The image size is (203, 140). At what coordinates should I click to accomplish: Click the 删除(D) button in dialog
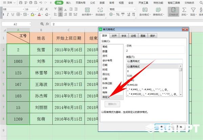[x=112, y=104]
